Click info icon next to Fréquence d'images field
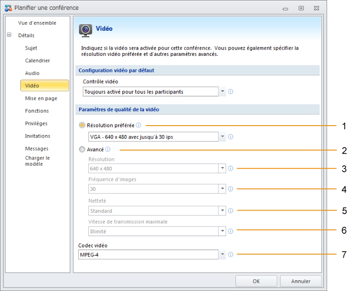The width and height of the screenshot is (347, 291). [x=230, y=189]
